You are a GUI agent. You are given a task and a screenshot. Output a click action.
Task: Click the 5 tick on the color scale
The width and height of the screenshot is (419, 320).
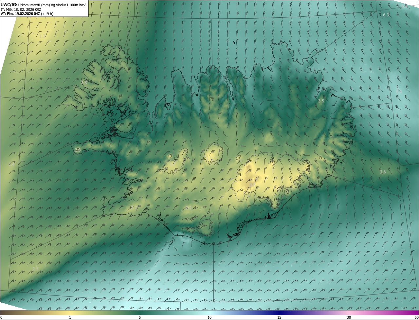click(x=140, y=317)
